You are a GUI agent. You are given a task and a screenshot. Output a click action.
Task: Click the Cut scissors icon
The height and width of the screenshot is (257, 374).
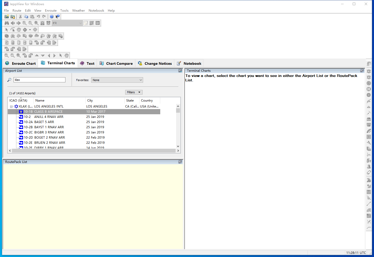click(20, 17)
